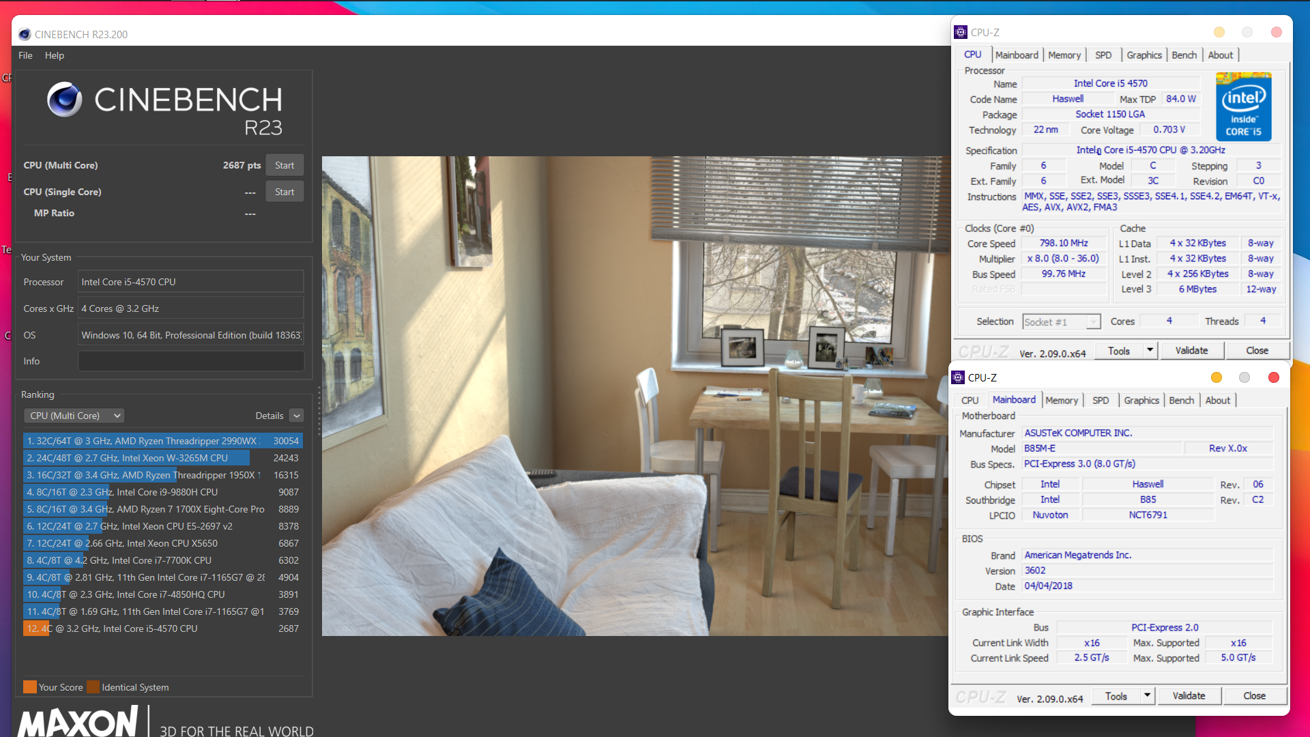Click the Intel Core i5 inside logo

(1243, 107)
